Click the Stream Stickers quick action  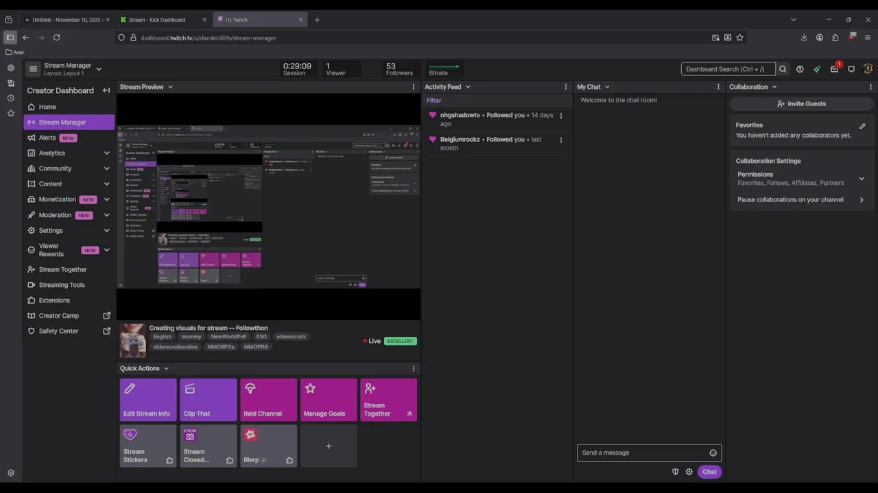pos(148,446)
